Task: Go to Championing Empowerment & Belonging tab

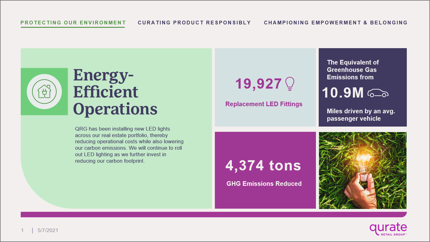Action: pos(335,23)
